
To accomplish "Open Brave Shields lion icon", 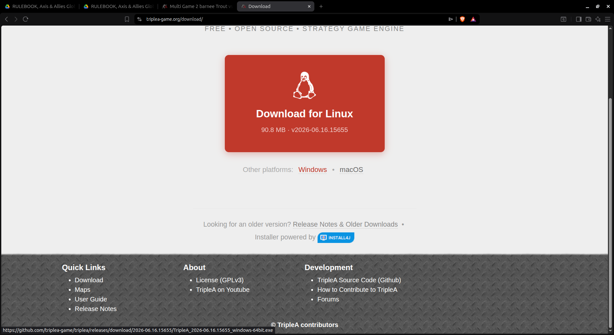I will (462, 19).
